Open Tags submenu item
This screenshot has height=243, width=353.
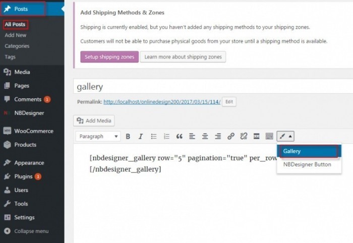(10, 57)
